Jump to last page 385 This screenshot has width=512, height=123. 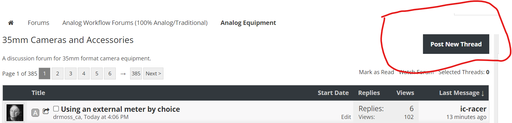coord(136,73)
